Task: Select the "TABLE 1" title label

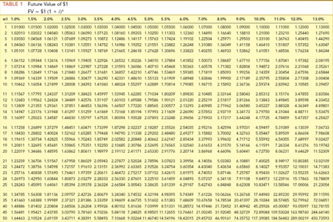Action: (x=12, y=4)
